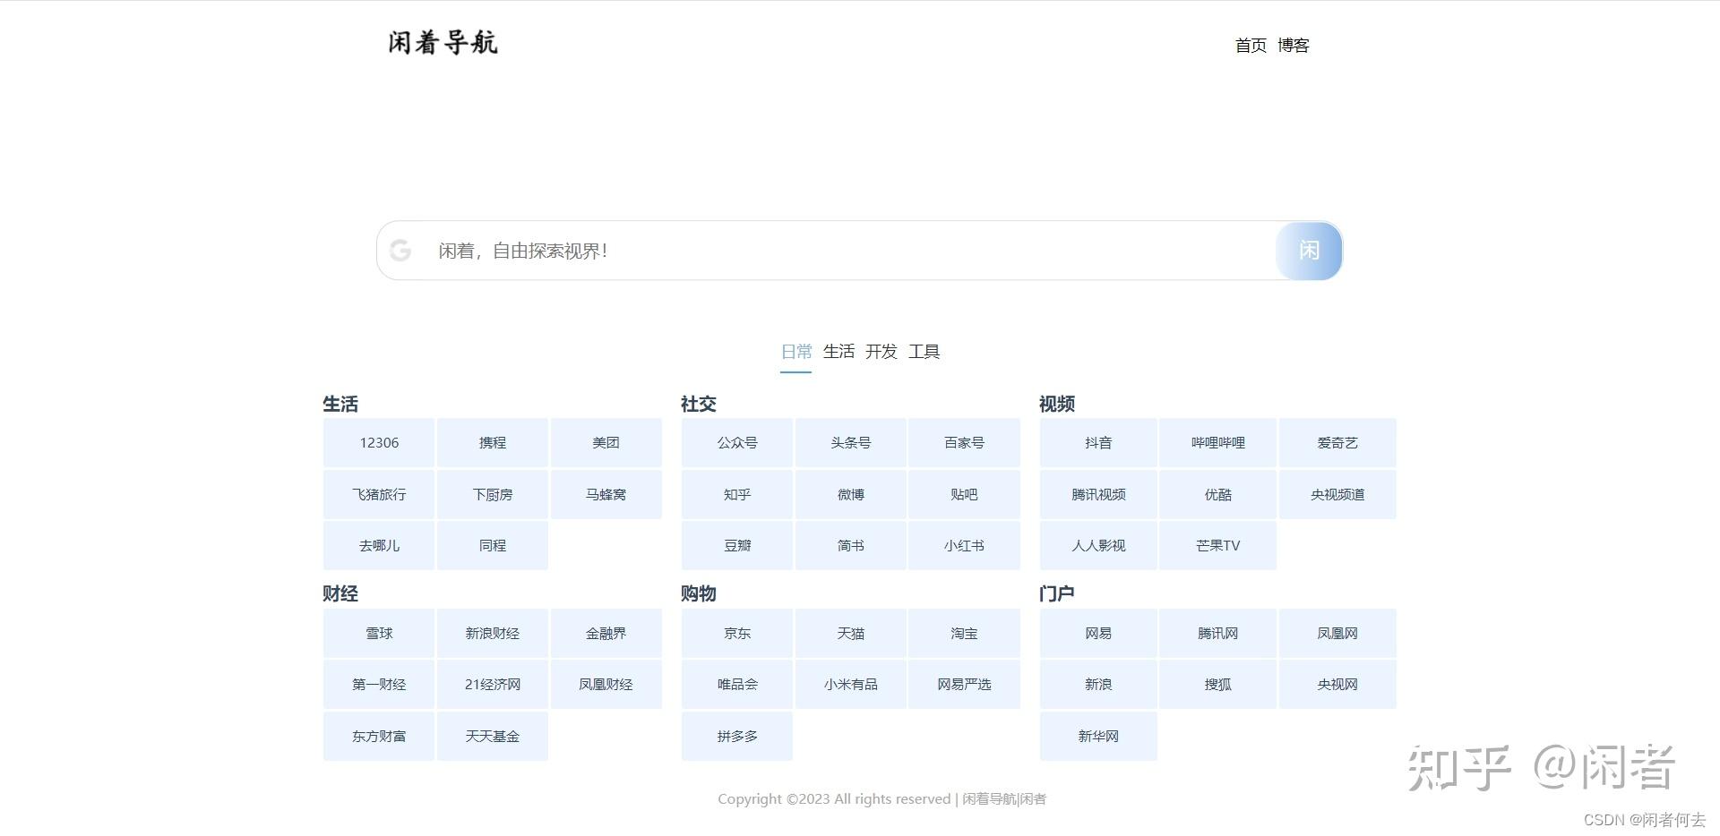The width and height of the screenshot is (1720, 836).
Task: Open the 淘宝 tile
Action: tap(965, 634)
